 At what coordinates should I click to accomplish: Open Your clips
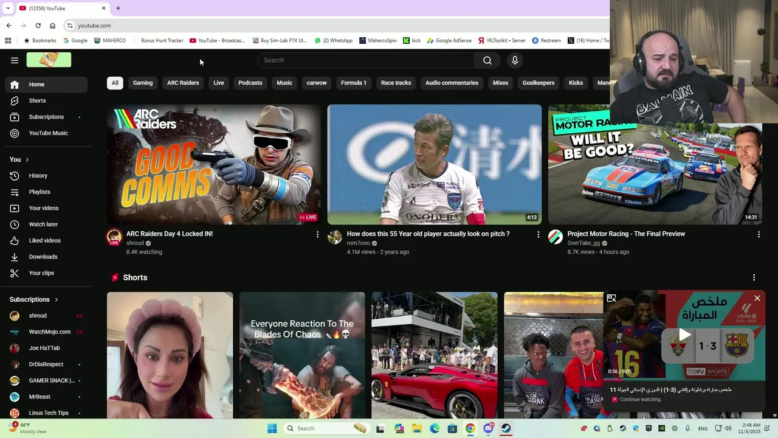point(46,273)
